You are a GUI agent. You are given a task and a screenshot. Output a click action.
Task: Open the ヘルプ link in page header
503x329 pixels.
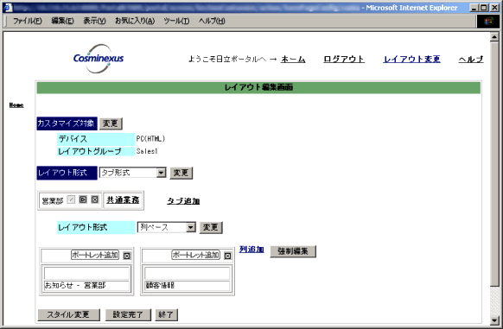pyautogui.click(x=471, y=59)
